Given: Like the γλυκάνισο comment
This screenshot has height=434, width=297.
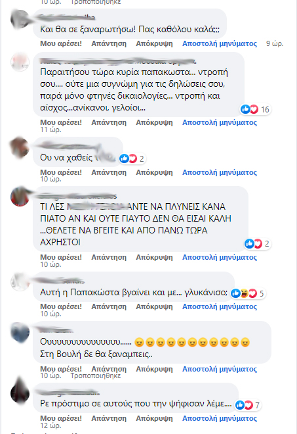Looking at the screenshot, I should pyautogui.click(x=61, y=306).
